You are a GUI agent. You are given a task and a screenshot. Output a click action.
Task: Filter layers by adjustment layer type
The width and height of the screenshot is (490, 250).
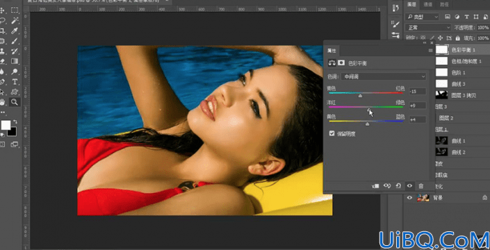tap(457, 17)
